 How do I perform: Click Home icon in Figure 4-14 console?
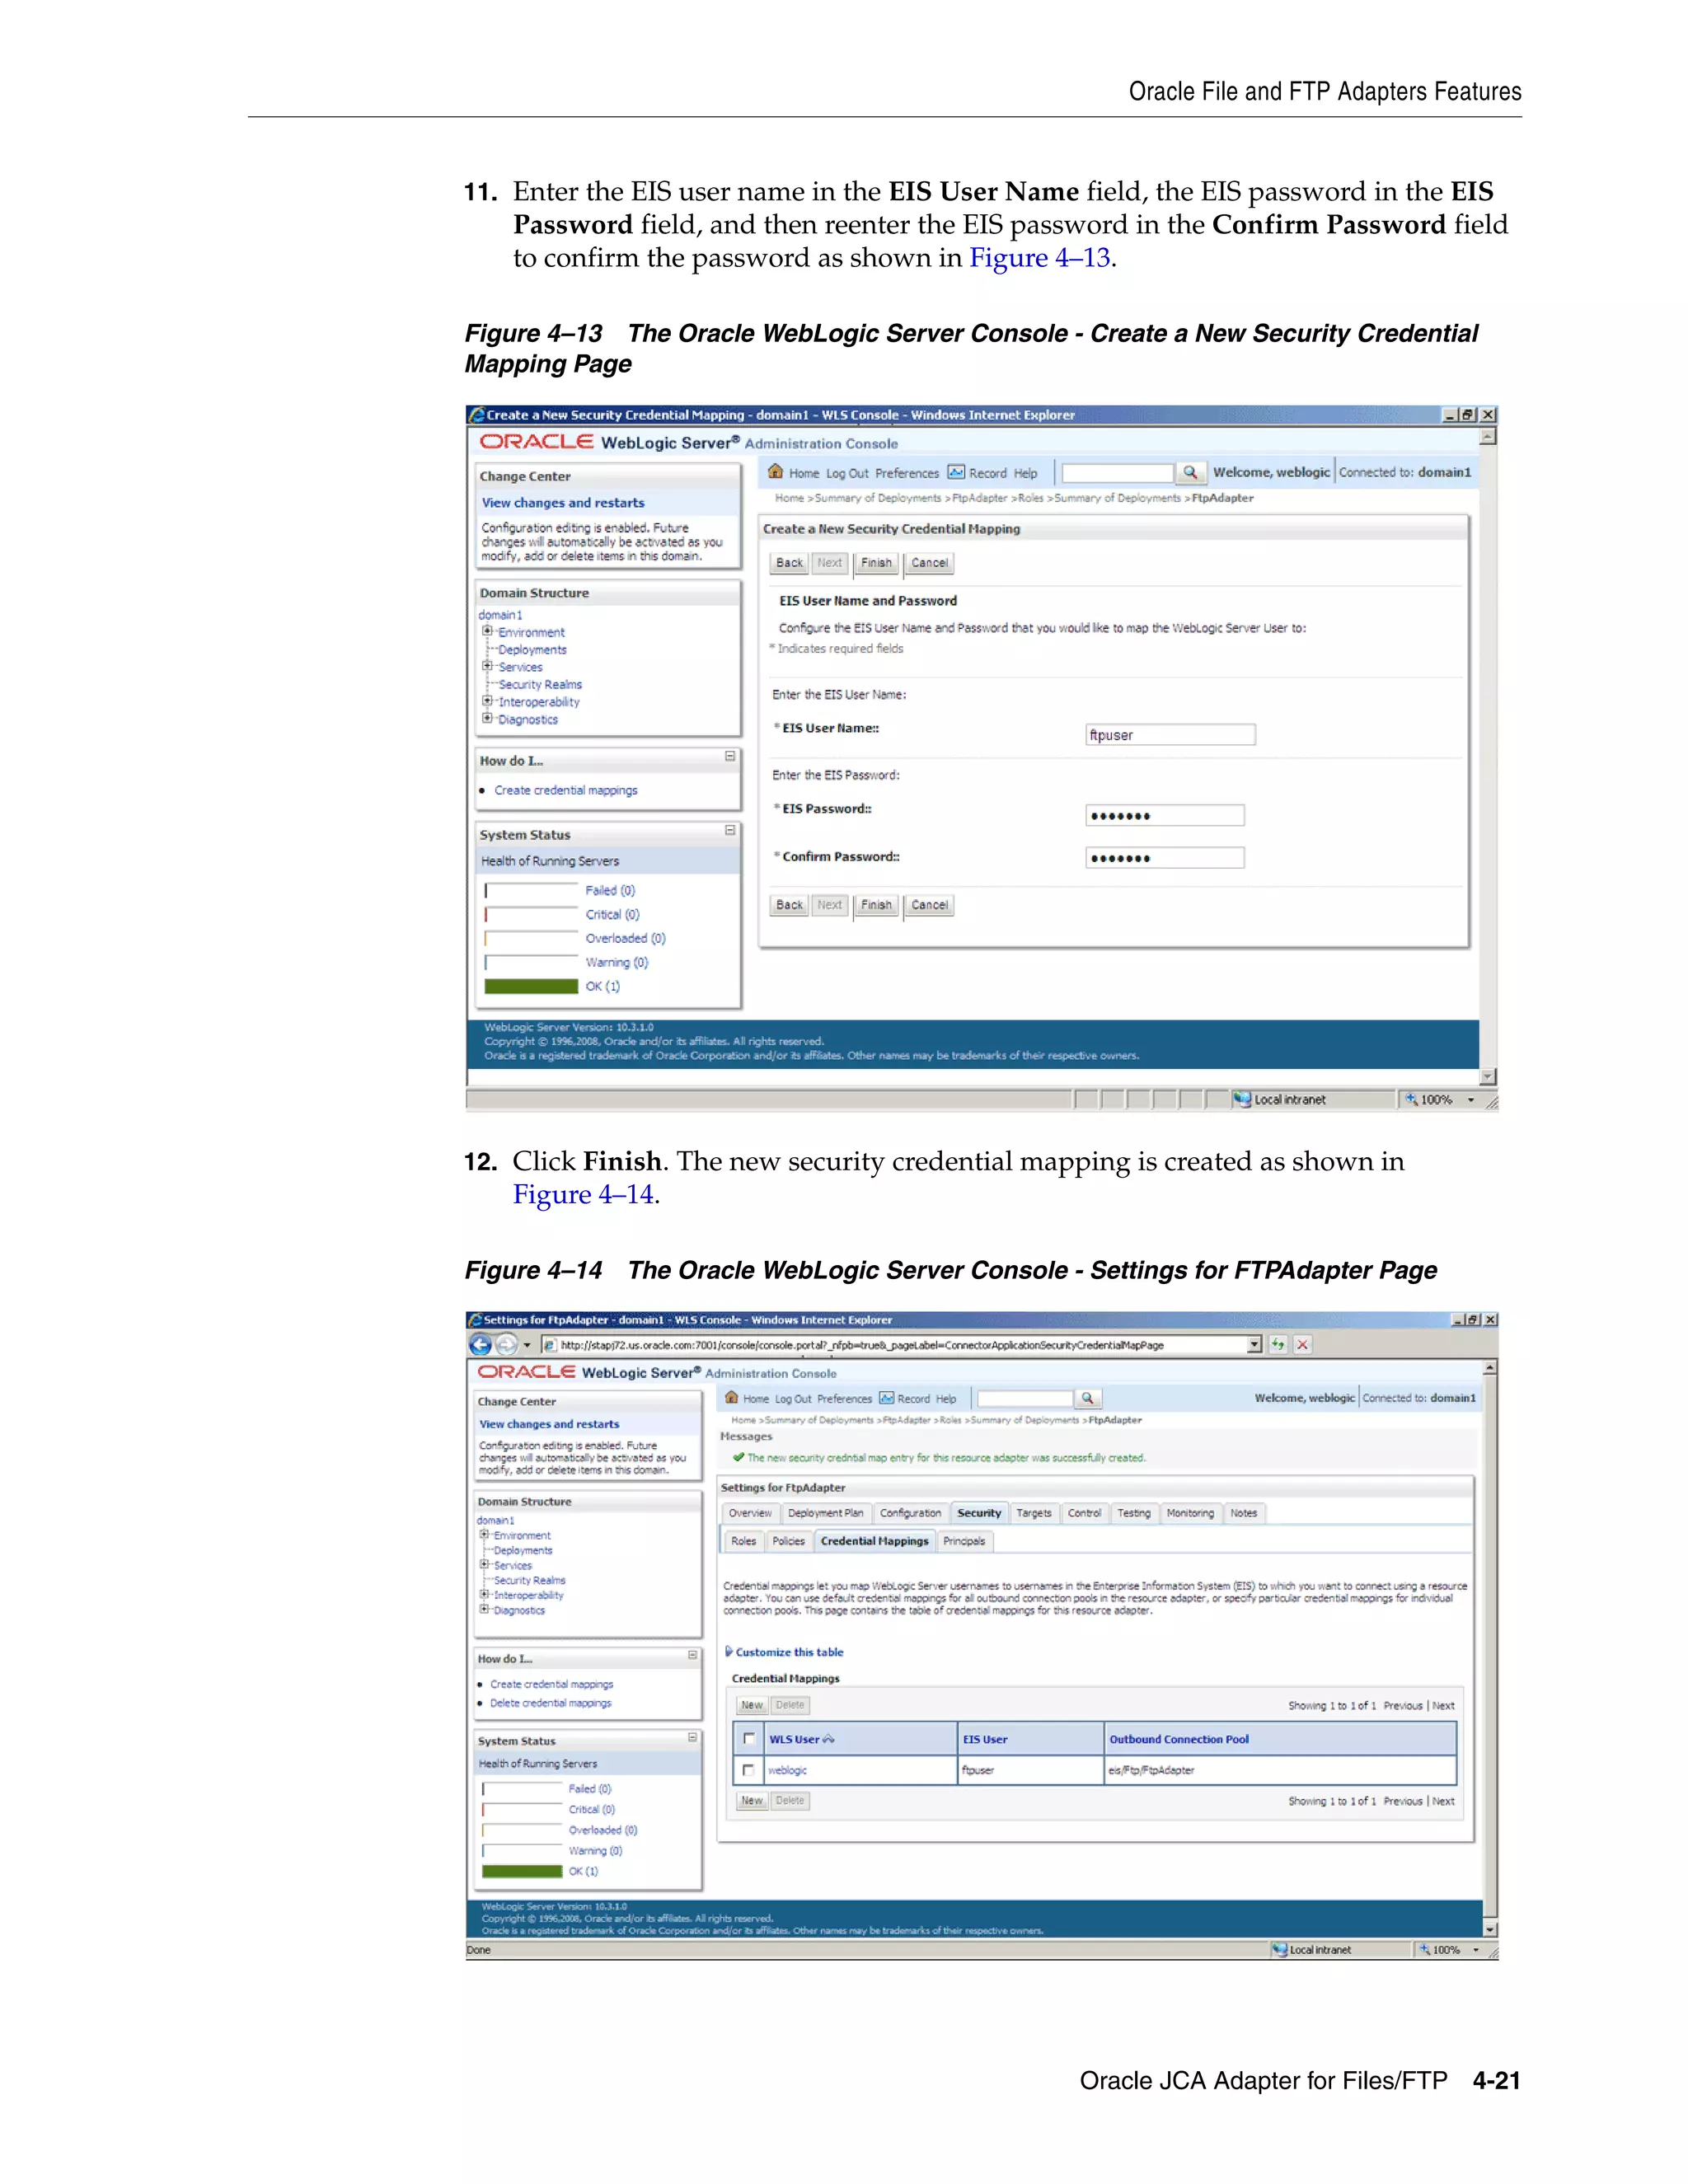pyautogui.click(x=732, y=1397)
